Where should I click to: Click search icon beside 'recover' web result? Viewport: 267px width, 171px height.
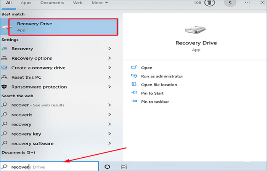pyautogui.click(x=5, y=105)
